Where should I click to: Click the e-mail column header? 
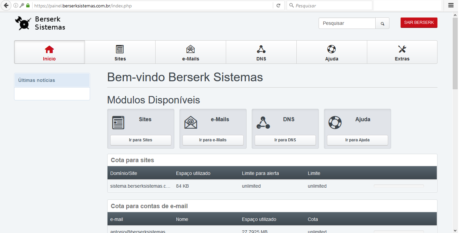point(117,219)
